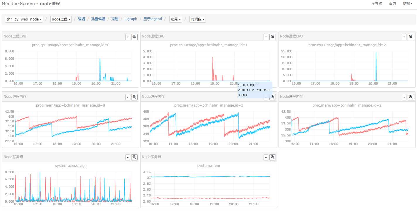417x224 pixels.
Task: Click title proc.cpu.usage/app=bchinahr_manage,id=0
Action: point(71,45)
